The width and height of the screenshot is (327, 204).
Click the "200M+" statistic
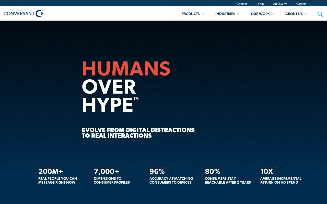[x=51, y=171]
